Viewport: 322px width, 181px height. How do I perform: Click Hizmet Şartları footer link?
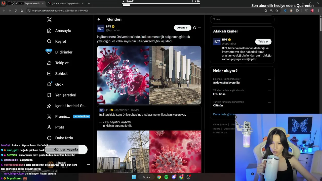point(220,124)
